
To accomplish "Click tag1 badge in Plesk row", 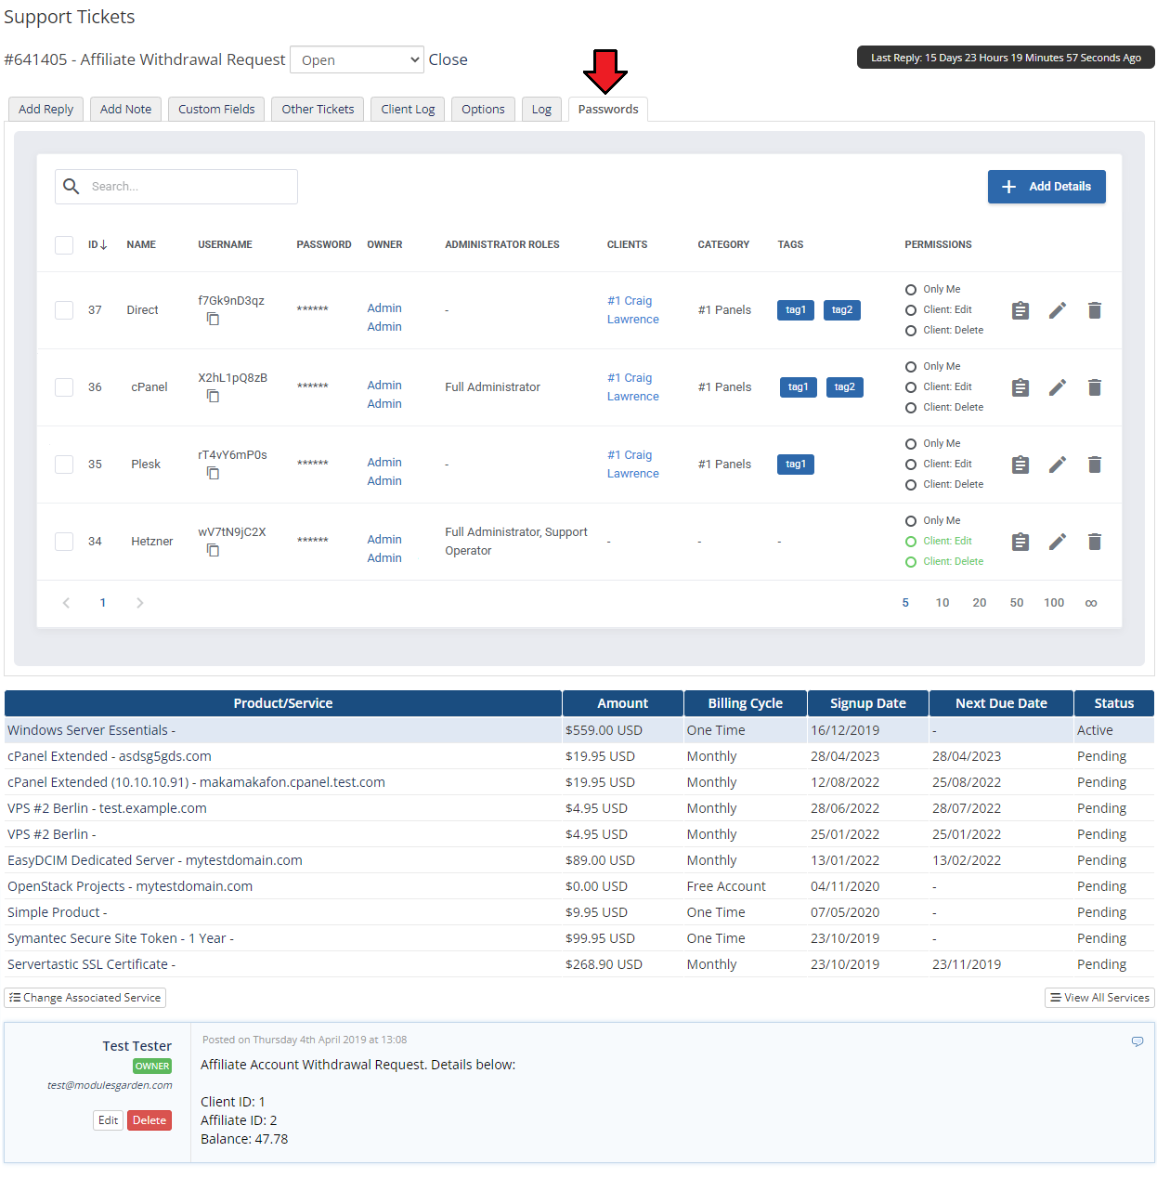I will [796, 465].
